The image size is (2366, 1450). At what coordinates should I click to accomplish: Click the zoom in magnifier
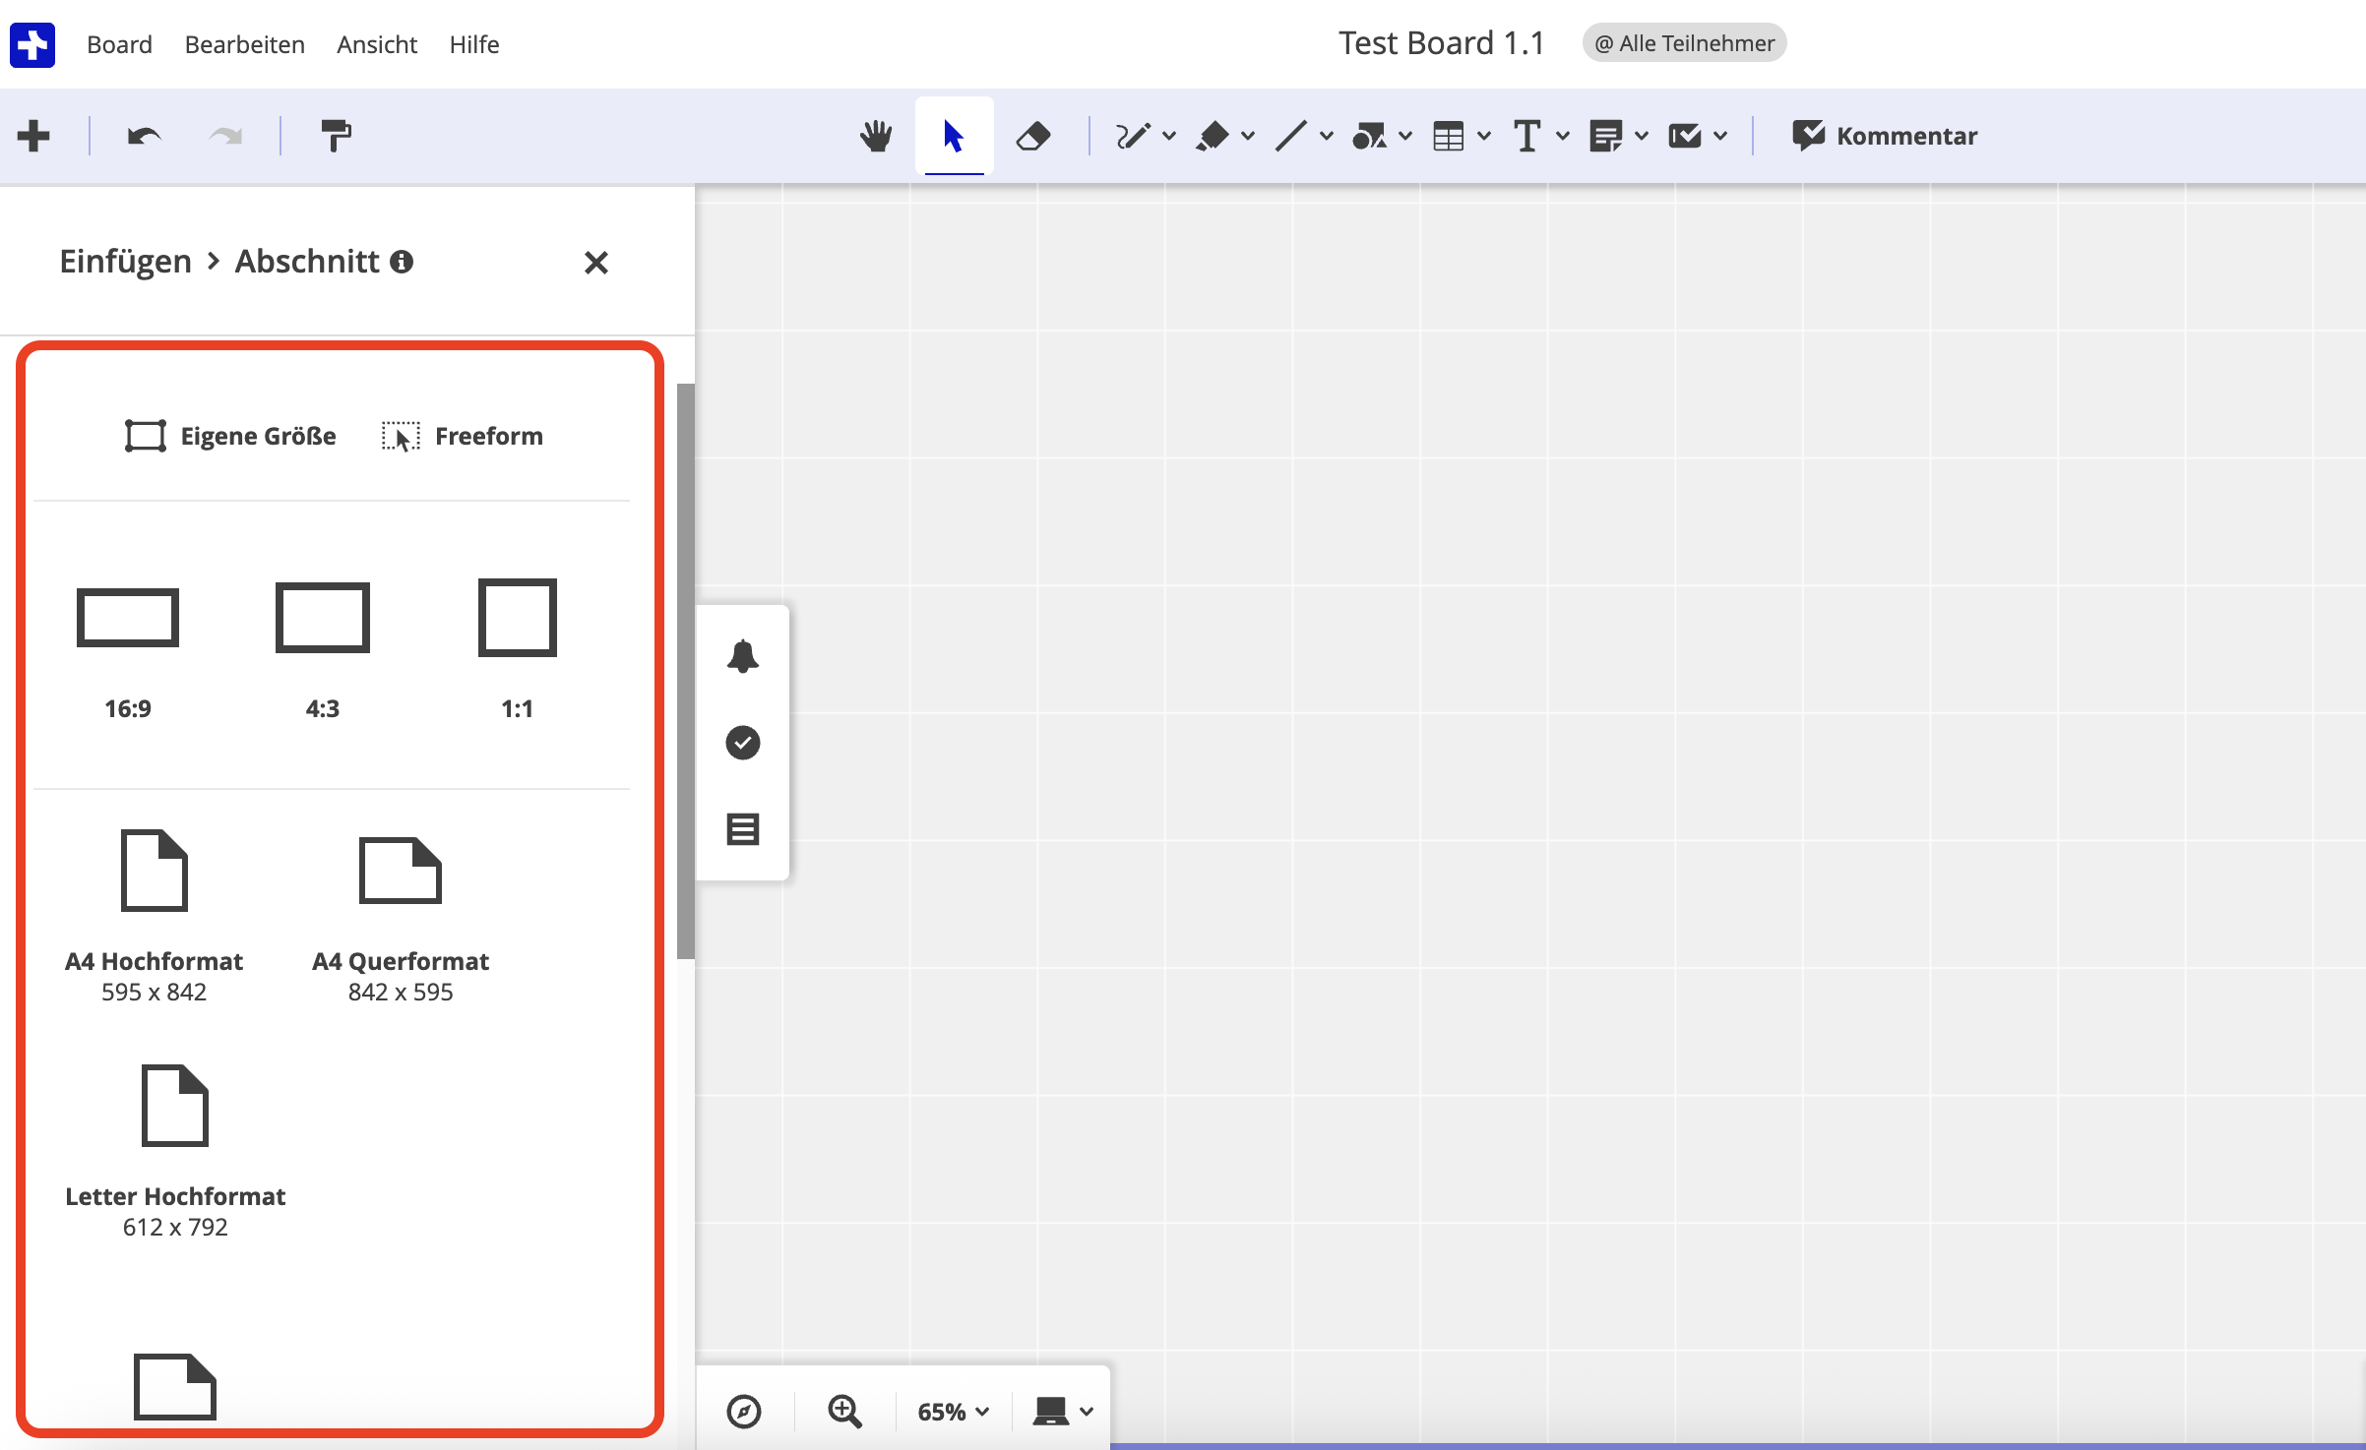[x=844, y=1411]
